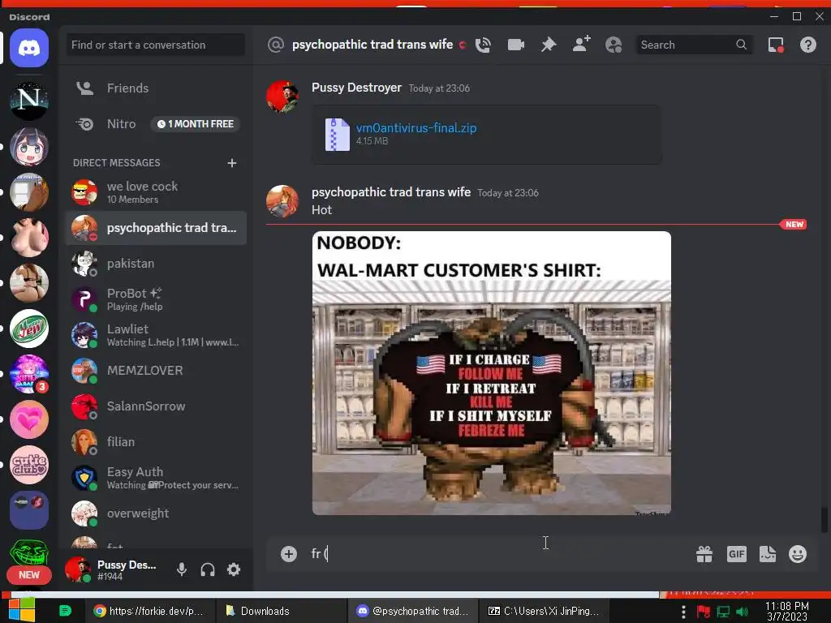Open the Nitro gift icon
The width and height of the screenshot is (831, 623).
point(704,554)
